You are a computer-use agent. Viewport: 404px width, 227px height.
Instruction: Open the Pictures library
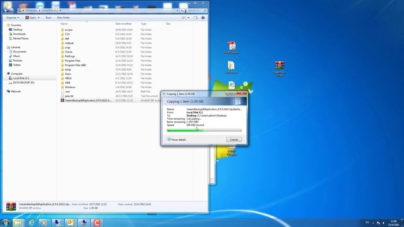[18, 61]
